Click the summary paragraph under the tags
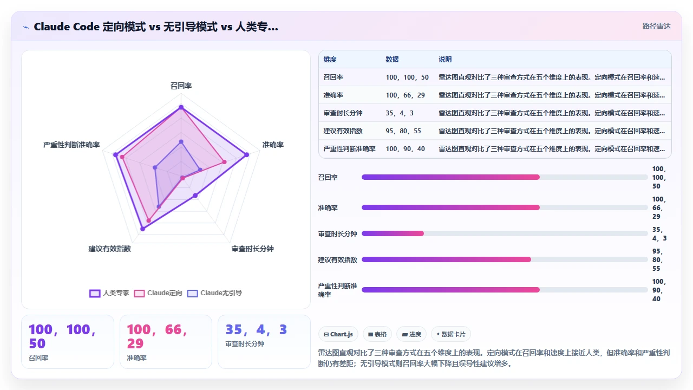 click(x=494, y=358)
